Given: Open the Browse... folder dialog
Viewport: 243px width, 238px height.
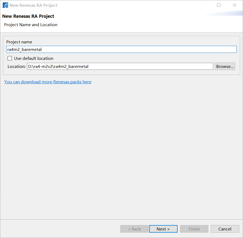Looking at the screenshot, I should pyautogui.click(x=225, y=67).
